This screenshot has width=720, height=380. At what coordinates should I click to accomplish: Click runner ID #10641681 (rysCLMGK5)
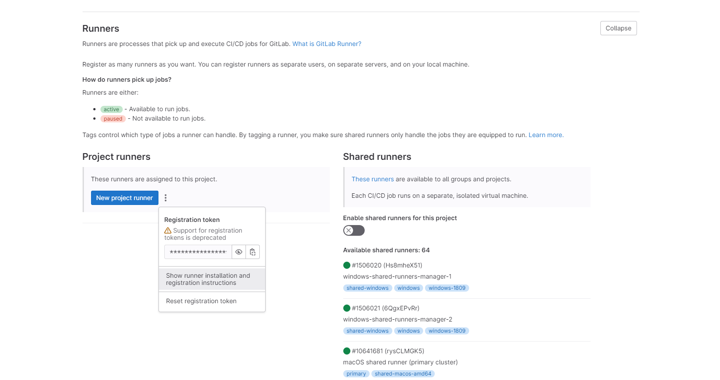tap(388, 351)
